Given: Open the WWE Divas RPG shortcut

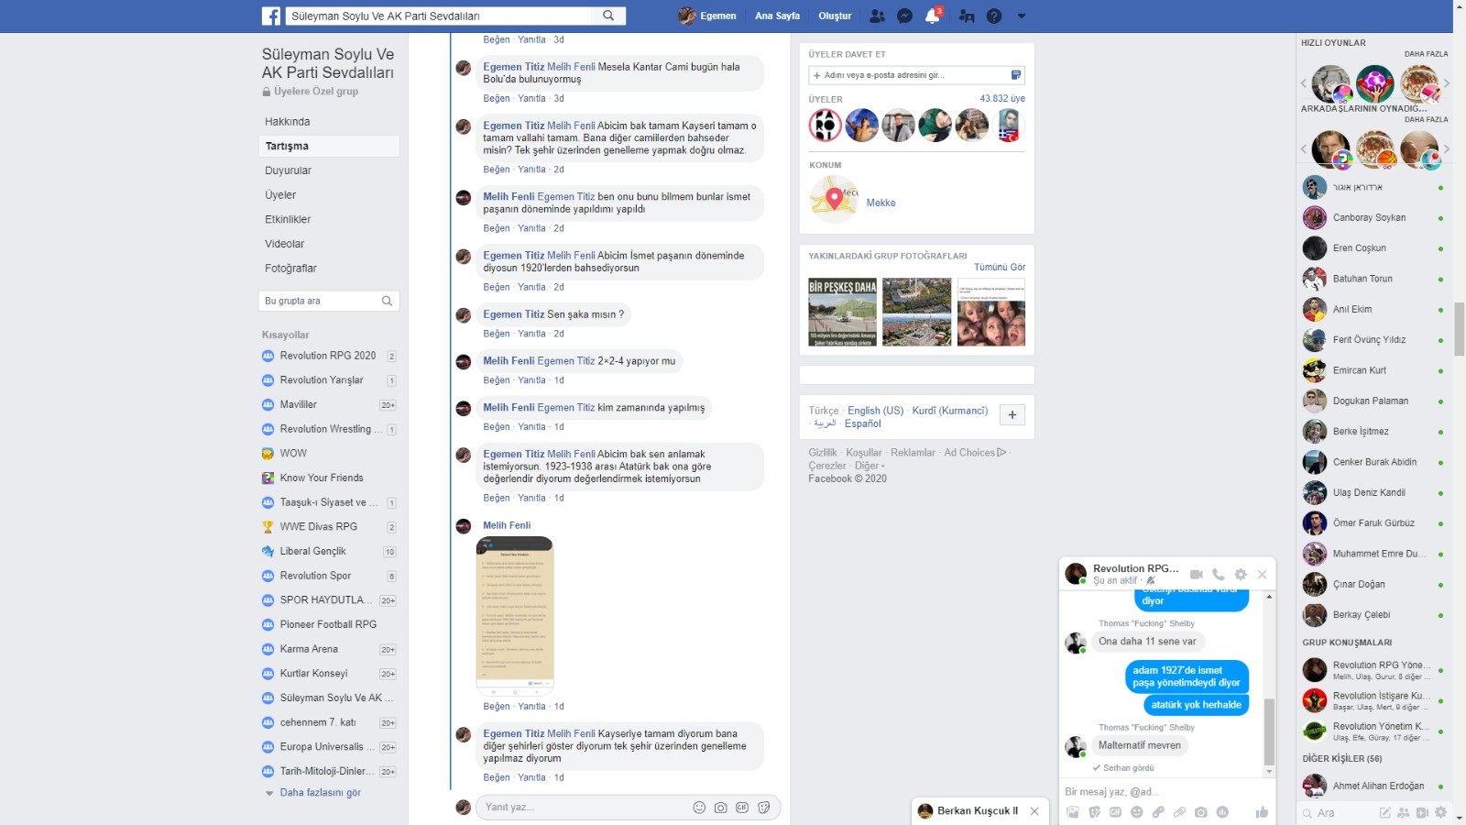Looking at the screenshot, I should [318, 527].
